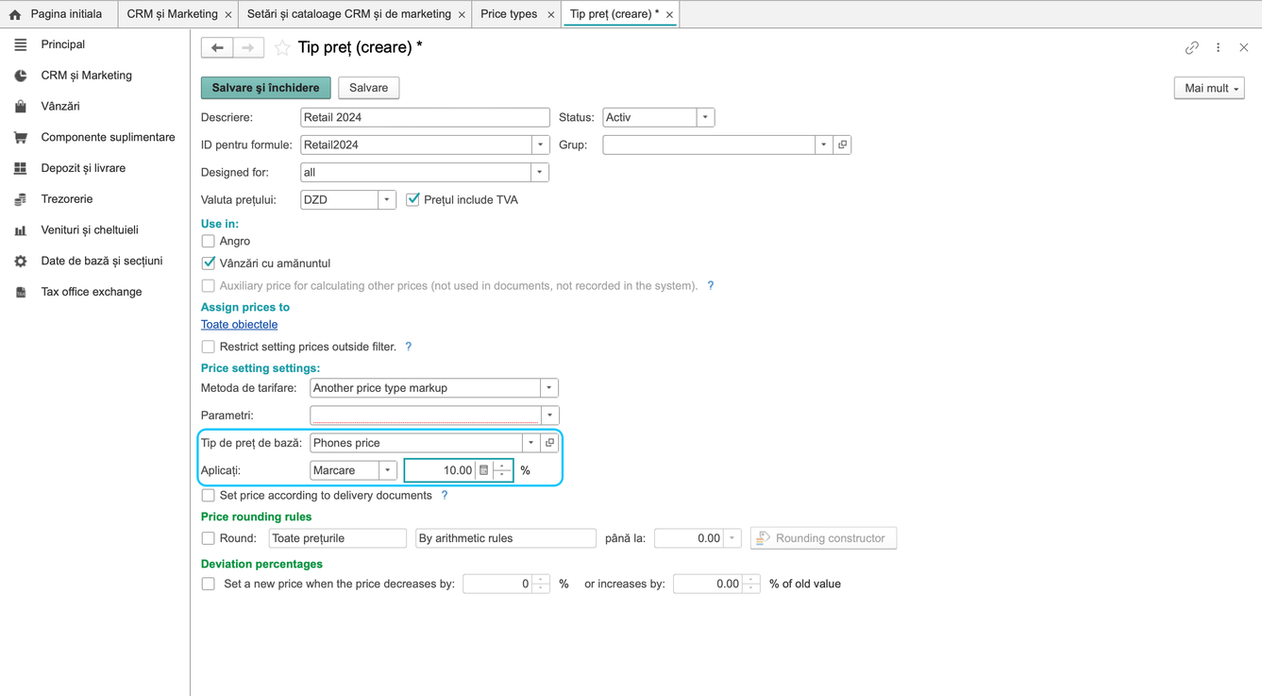Click the Trezorerie coins icon
This screenshot has height=696, width=1262.
pyautogui.click(x=21, y=199)
